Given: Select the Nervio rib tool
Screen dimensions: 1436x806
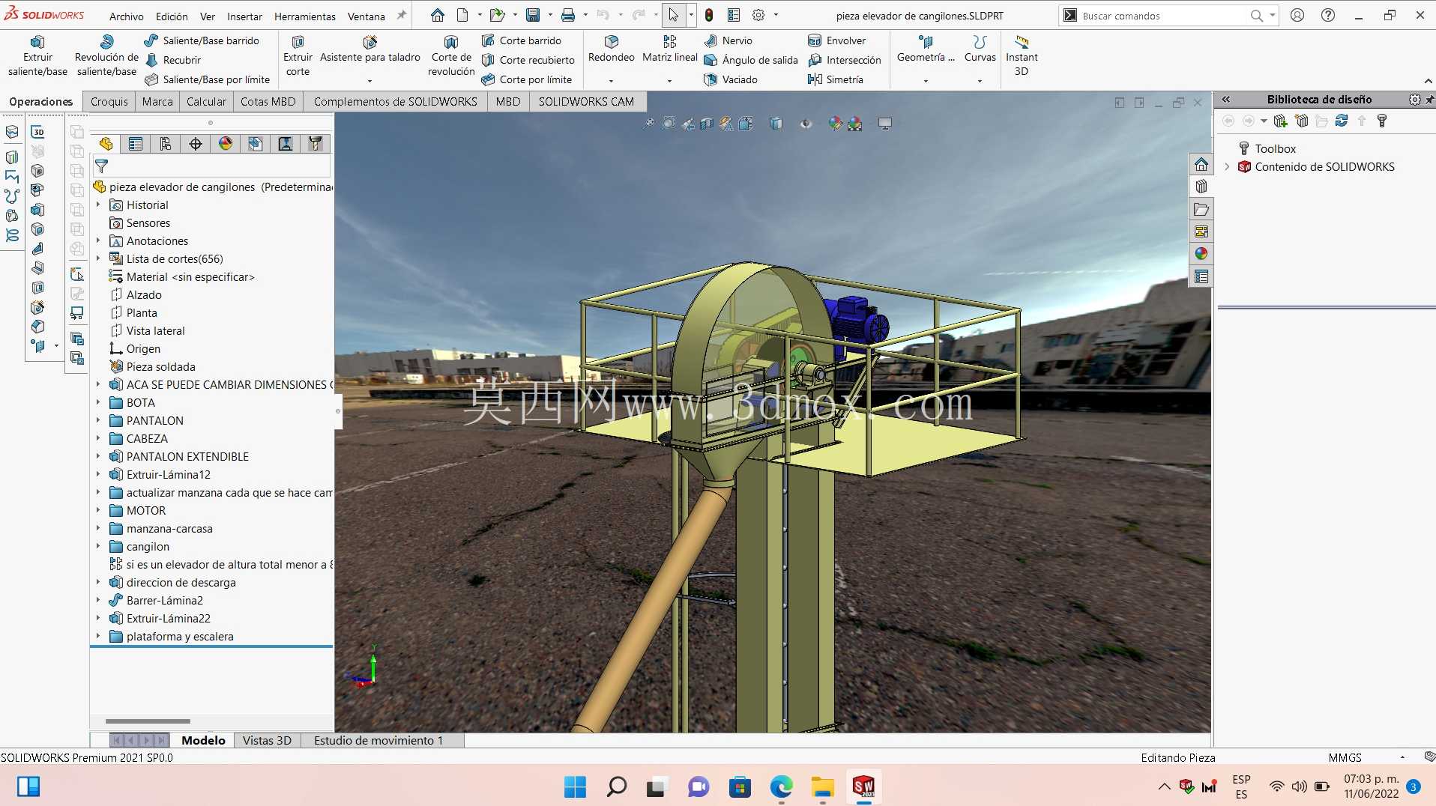Looking at the screenshot, I should pyautogui.click(x=728, y=40).
